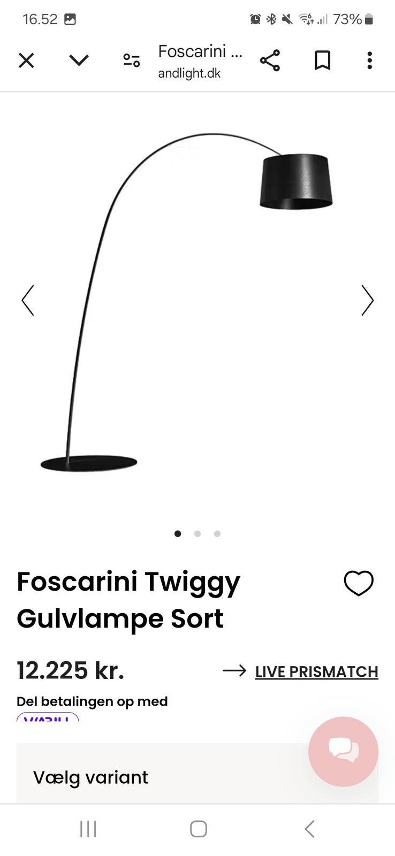Viewport: 395px width, 856px height.
Task: Select the first carousel dot
Action: 178,533
